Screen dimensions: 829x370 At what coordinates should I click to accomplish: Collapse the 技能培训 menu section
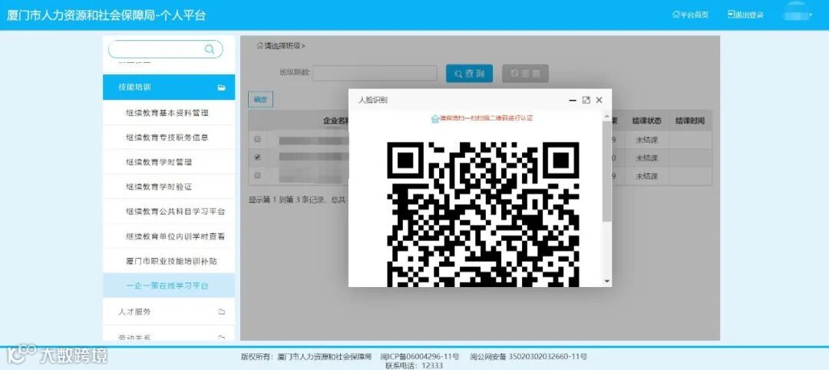(x=169, y=88)
